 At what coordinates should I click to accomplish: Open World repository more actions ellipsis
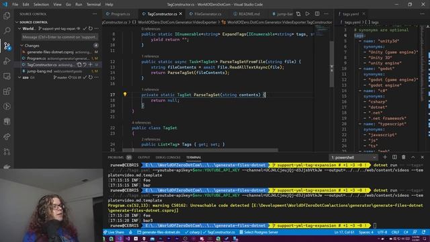(x=96, y=28)
